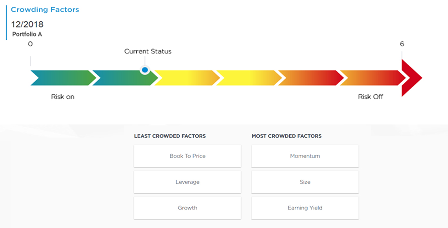Click the second yellow arrow segment
This screenshot has width=448, height=228.
[x=249, y=78]
